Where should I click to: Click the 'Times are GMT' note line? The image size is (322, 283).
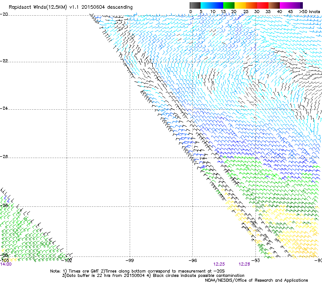pos(137,271)
